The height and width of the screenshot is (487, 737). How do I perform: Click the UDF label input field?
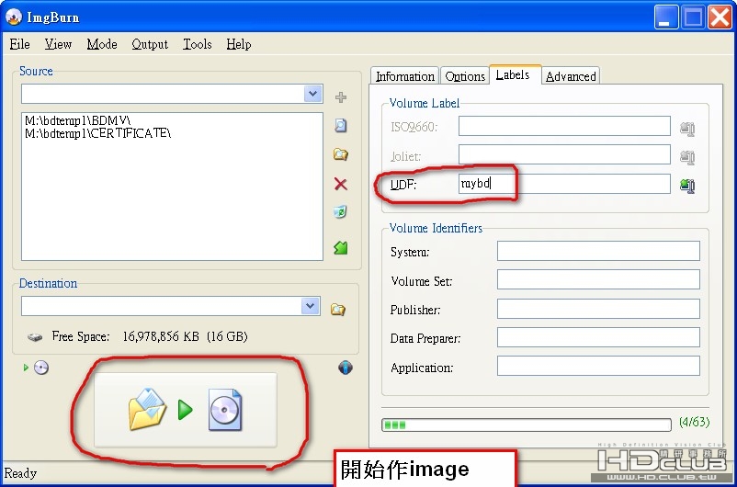click(x=564, y=184)
